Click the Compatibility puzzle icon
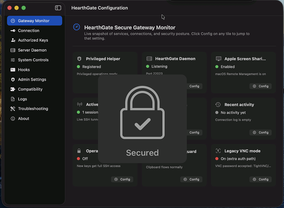The image size is (284, 208). (13, 89)
